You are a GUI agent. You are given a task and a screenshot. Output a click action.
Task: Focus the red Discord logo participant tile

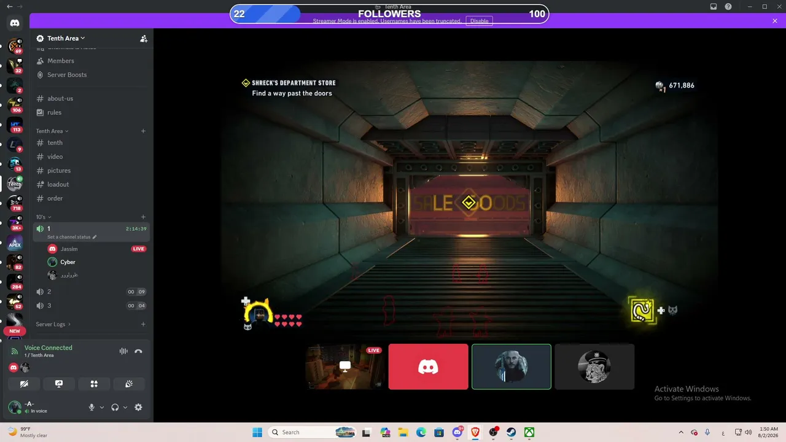pos(429,366)
